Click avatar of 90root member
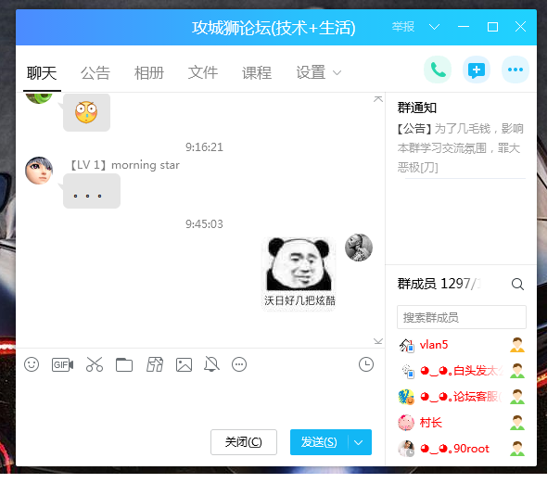The height and width of the screenshot is (483, 560). click(x=406, y=449)
